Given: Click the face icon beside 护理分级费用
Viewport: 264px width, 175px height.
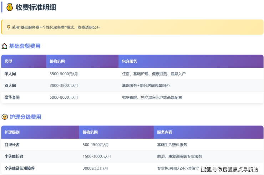Looking at the screenshot, I should pyautogui.click(x=4, y=117).
